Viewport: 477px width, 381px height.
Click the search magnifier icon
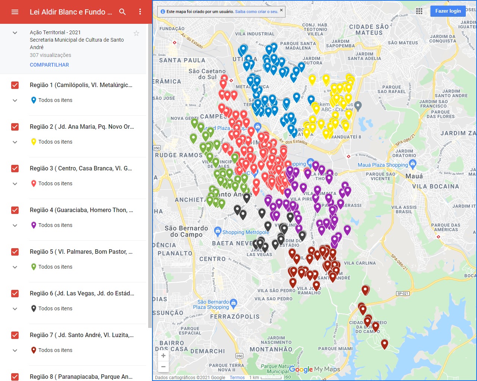point(122,12)
